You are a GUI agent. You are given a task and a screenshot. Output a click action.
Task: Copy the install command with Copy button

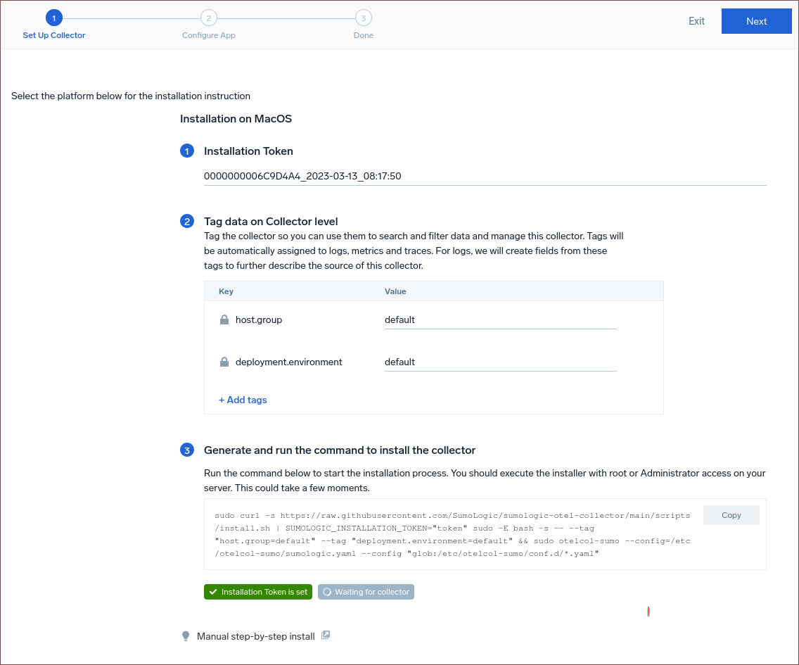(731, 515)
